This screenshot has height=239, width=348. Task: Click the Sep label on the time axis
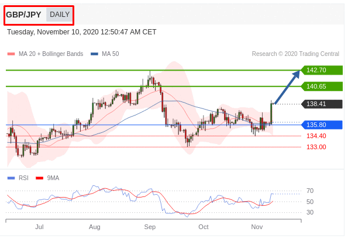150,227
